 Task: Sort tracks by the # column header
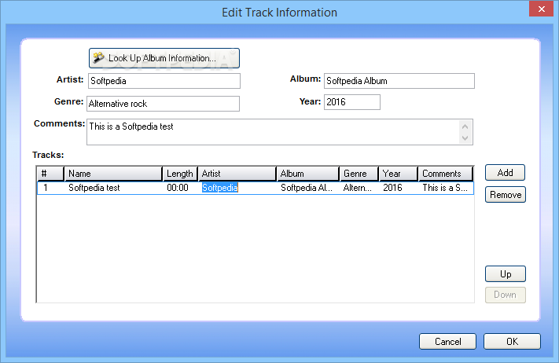pos(50,174)
